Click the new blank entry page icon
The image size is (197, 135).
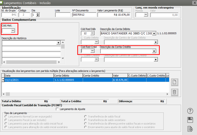[174, 82]
